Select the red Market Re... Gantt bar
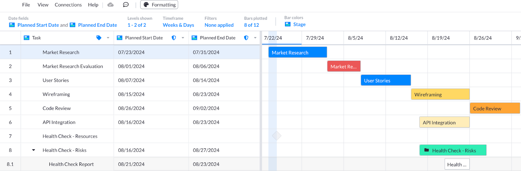Viewport: 521px width, 171px height. click(344, 66)
